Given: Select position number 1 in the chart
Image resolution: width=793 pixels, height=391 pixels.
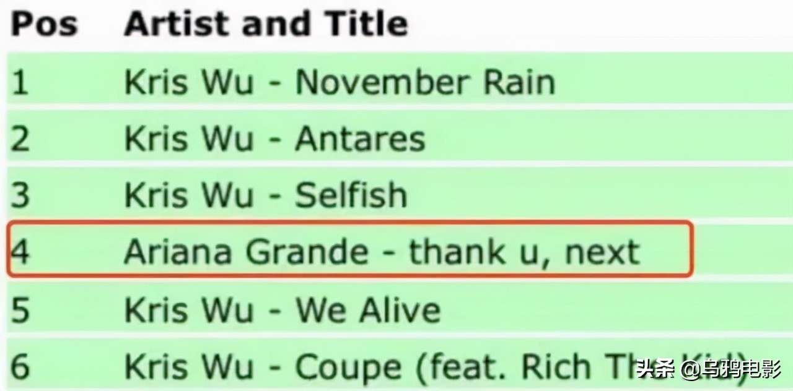Looking at the screenshot, I should tap(20, 82).
